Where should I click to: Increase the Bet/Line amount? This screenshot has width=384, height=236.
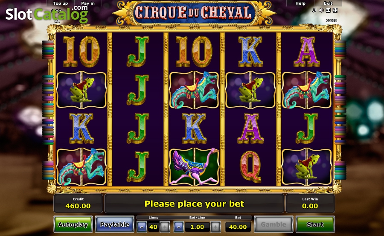(x=215, y=227)
